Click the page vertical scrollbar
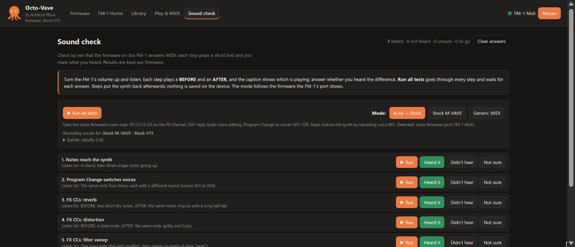This screenshot has height=247, width=575. tap(571, 98)
